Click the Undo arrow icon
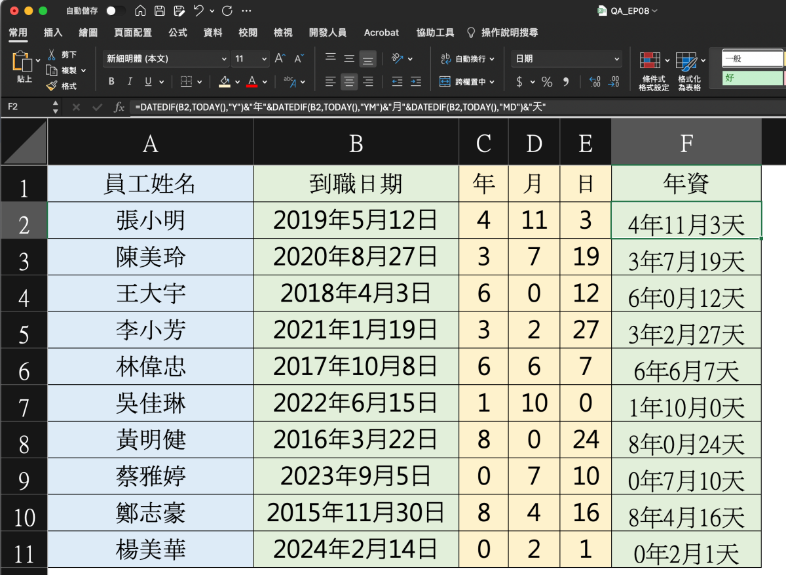Viewport: 786px width, 575px height. 198,11
